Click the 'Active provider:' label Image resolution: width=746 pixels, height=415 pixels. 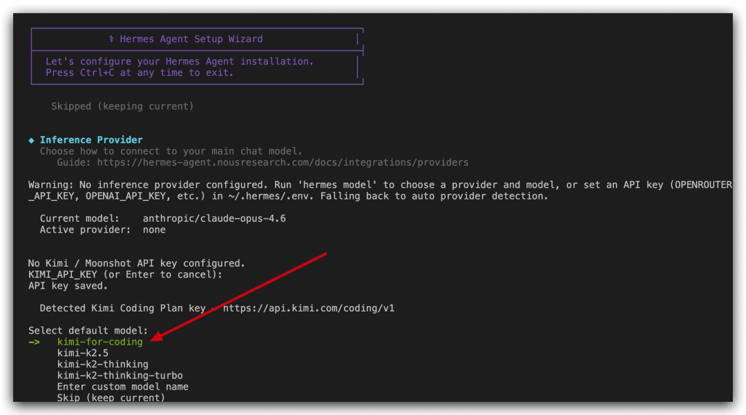point(85,230)
